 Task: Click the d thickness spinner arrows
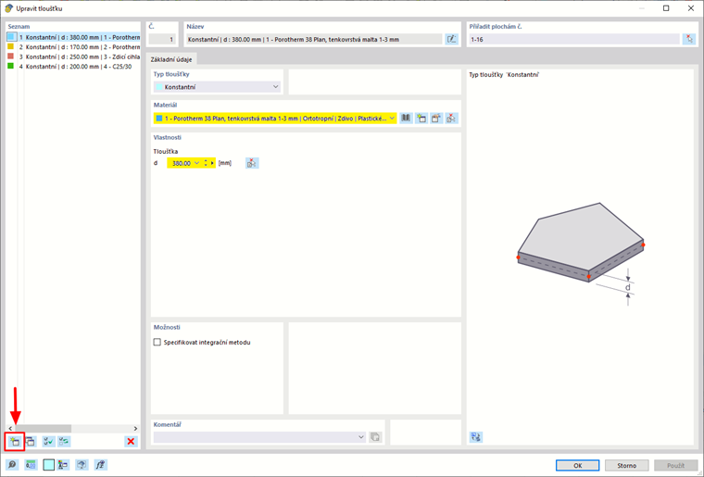206,163
